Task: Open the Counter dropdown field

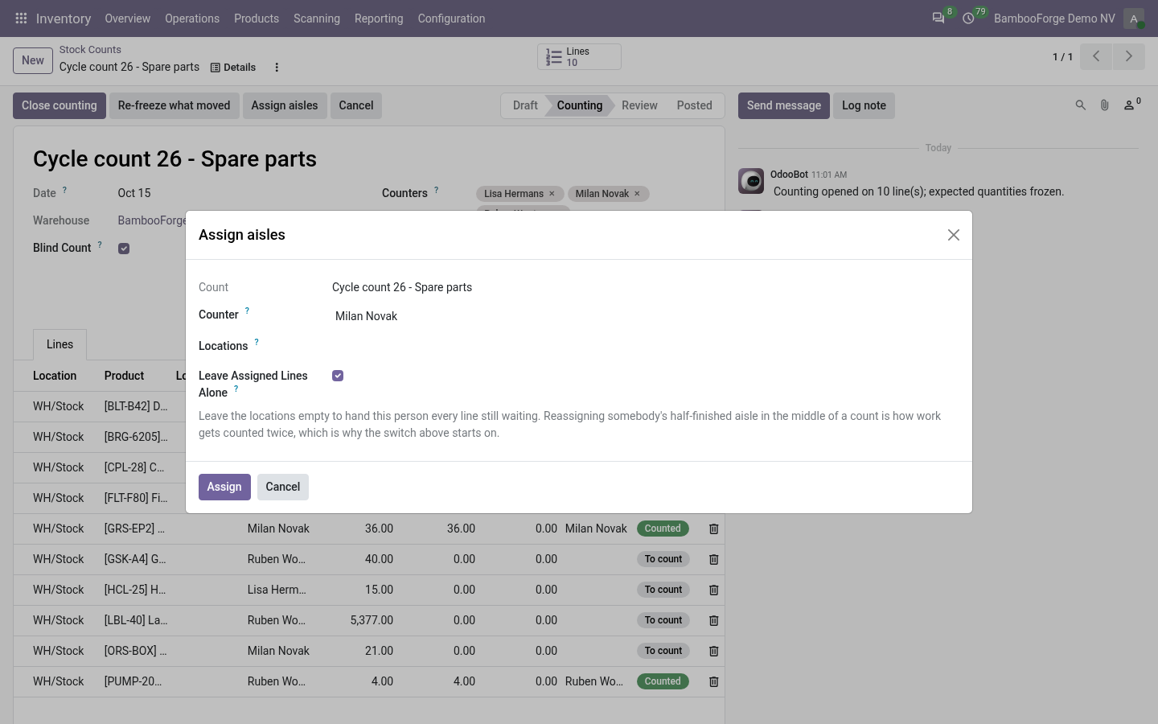Action: (645, 316)
